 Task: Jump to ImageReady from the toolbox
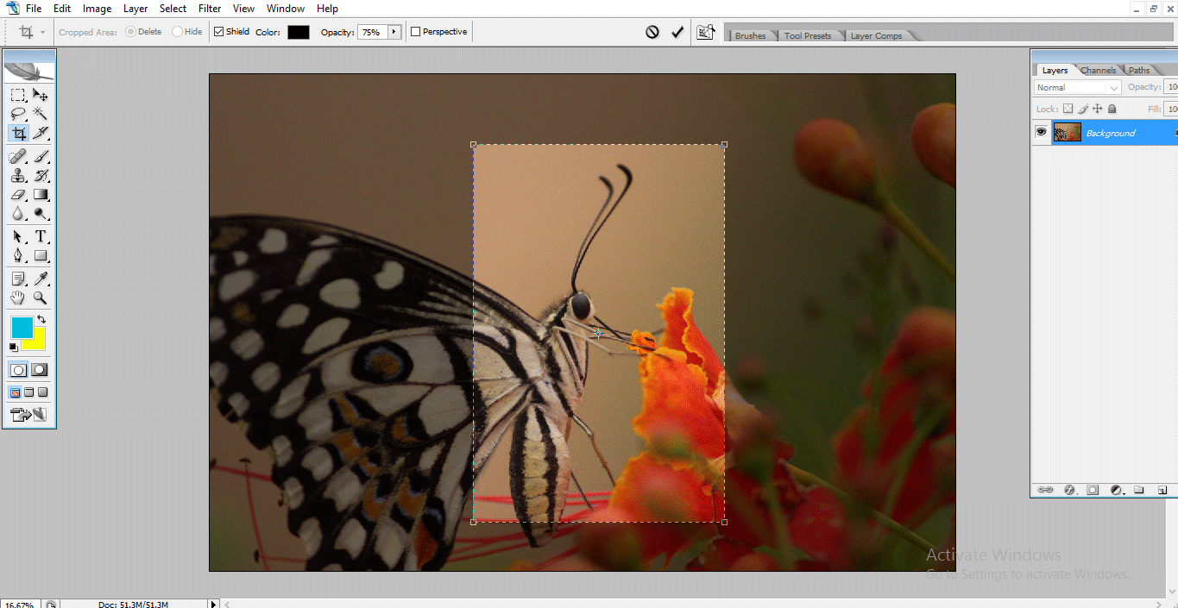[28, 415]
